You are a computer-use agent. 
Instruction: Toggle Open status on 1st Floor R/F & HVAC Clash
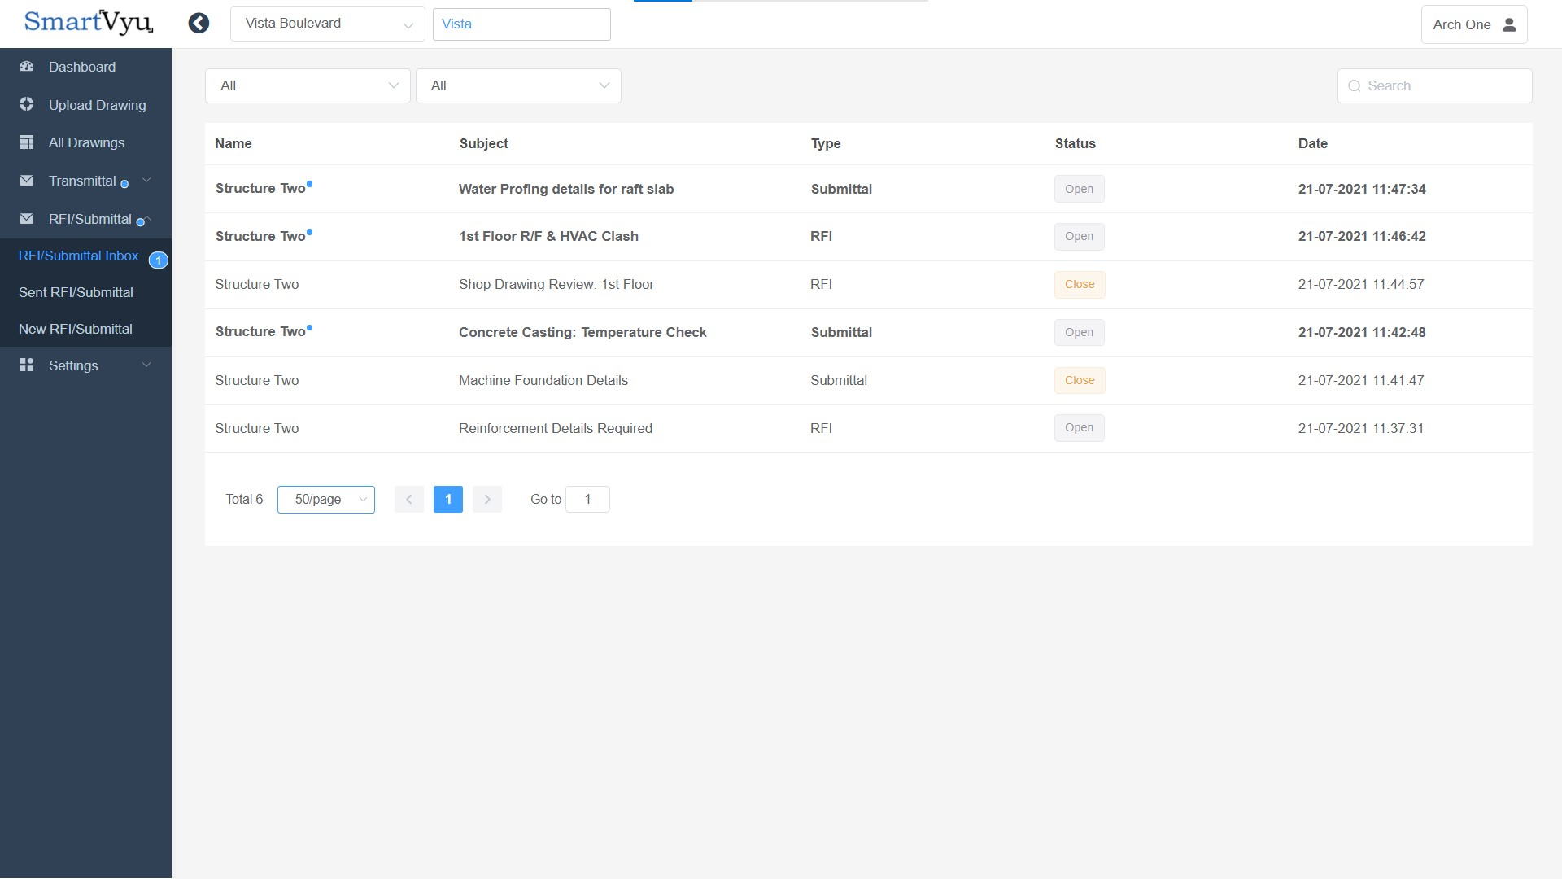click(1078, 236)
